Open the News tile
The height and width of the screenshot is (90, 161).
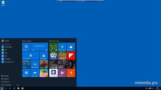click(67, 64)
